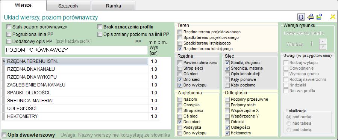Select the ODLEGŁOŚCI row
The height and width of the screenshot is (140, 338).
pos(77,109)
